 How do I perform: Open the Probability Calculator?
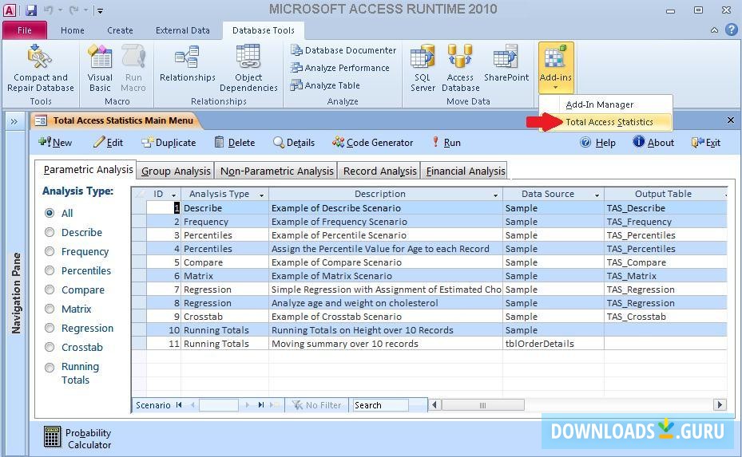pos(77,438)
